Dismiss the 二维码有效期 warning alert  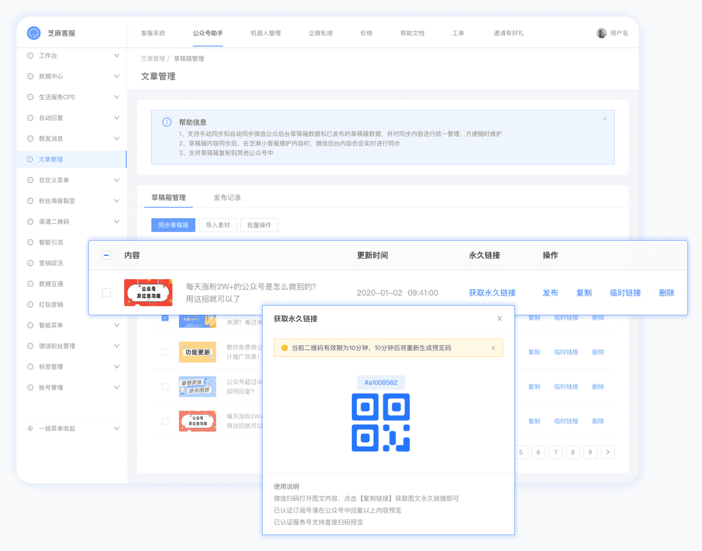pyautogui.click(x=493, y=348)
